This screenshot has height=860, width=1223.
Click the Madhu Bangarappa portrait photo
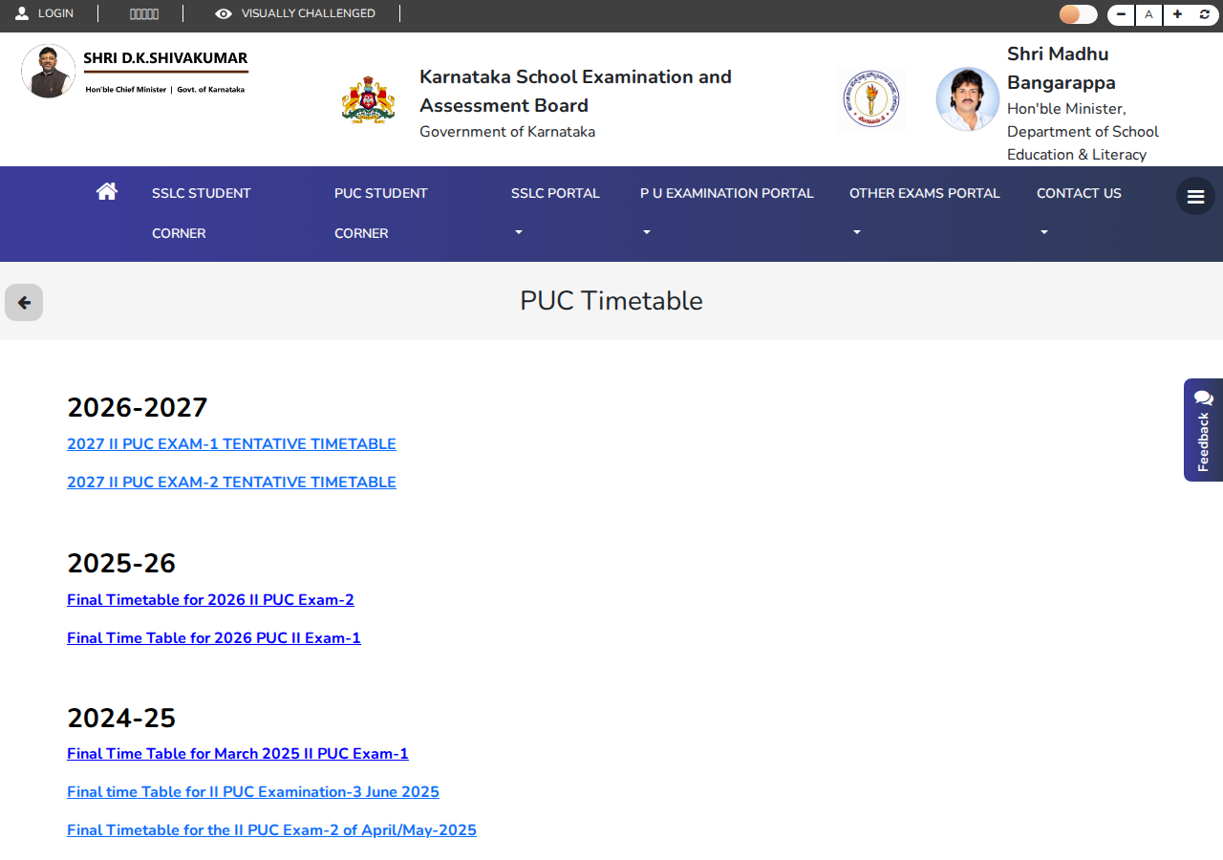point(967,98)
